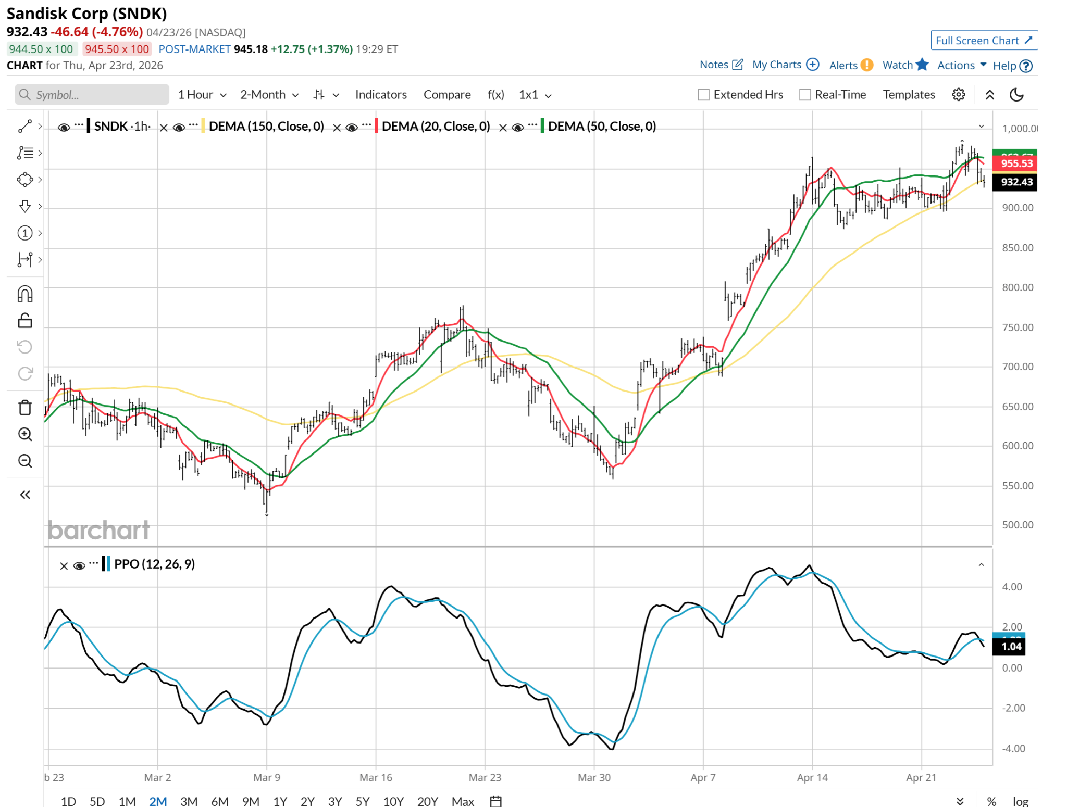Viewport: 1067px width, 807px height.
Task: Hide the DEMA 150 indicator via eye icon
Action: (x=179, y=127)
